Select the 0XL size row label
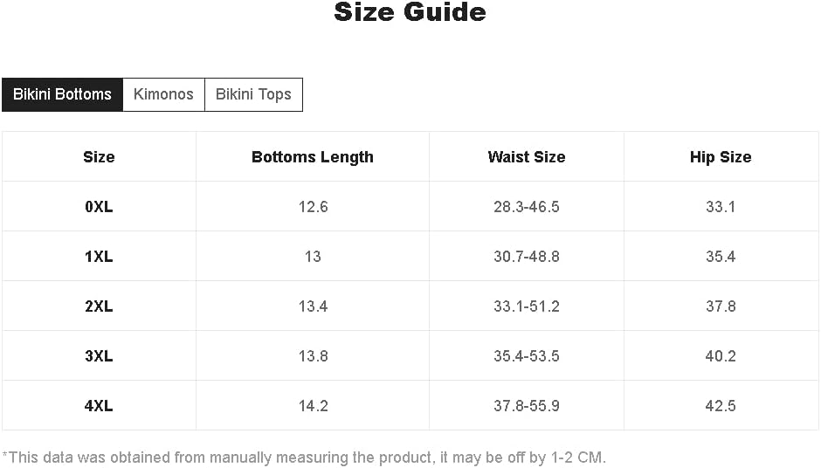Image resolution: width=821 pixels, height=468 pixels. pos(99,207)
